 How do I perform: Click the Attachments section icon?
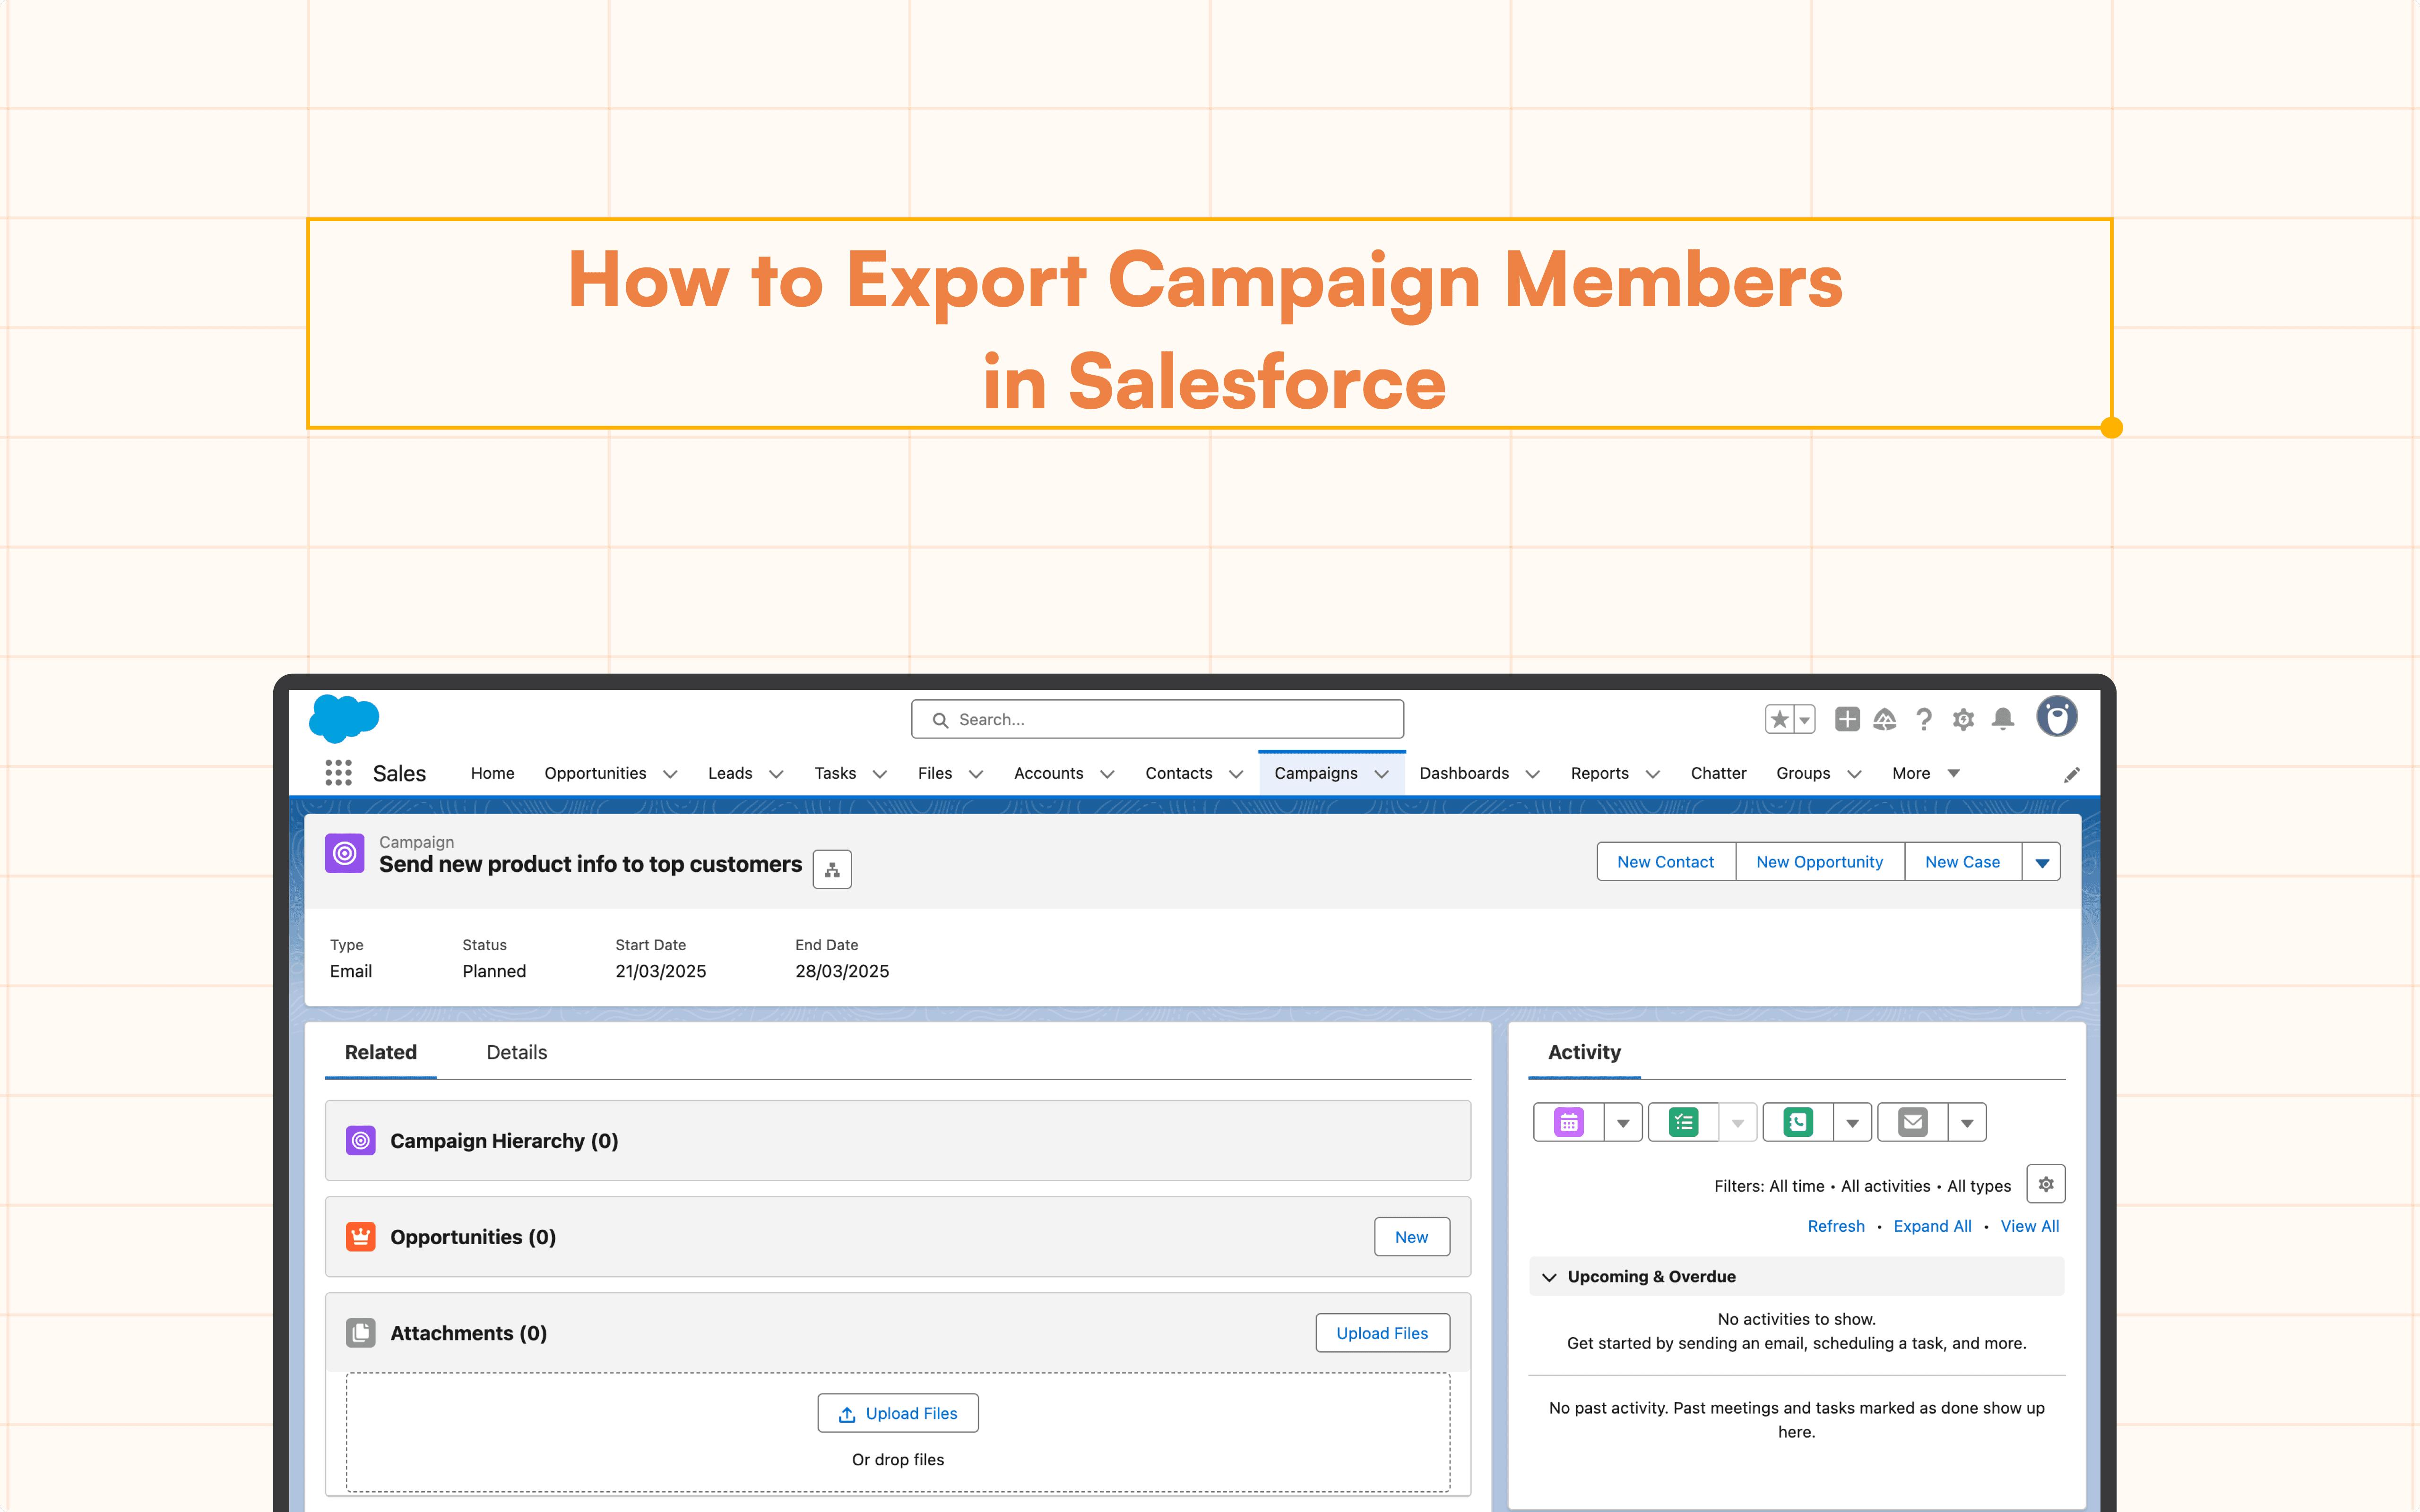click(x=361, y=1332)
